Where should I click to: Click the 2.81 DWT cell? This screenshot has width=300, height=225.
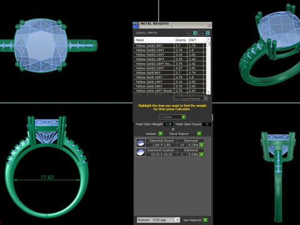196,68
